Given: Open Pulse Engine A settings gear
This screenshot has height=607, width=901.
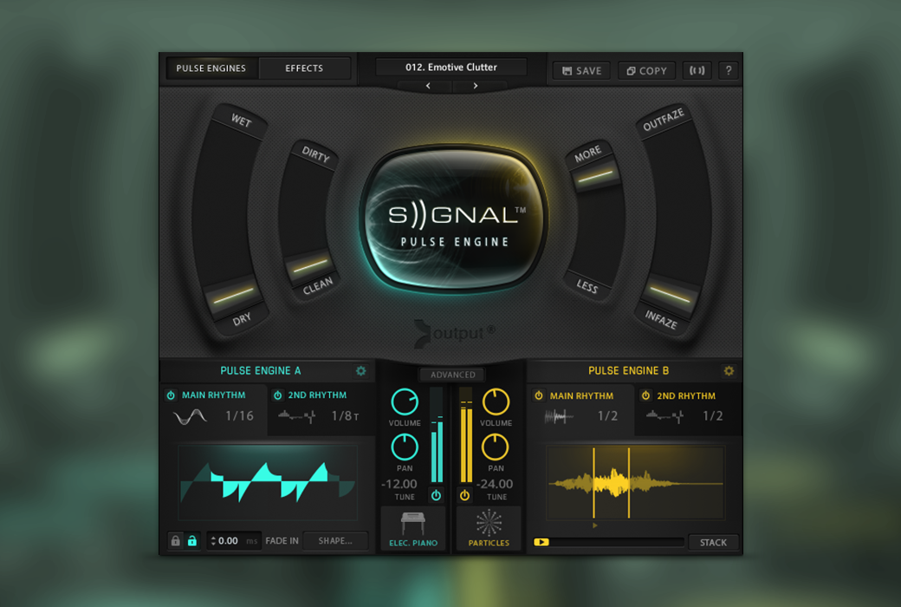Looking at the screenshot, I should click(x=361, y=371).
